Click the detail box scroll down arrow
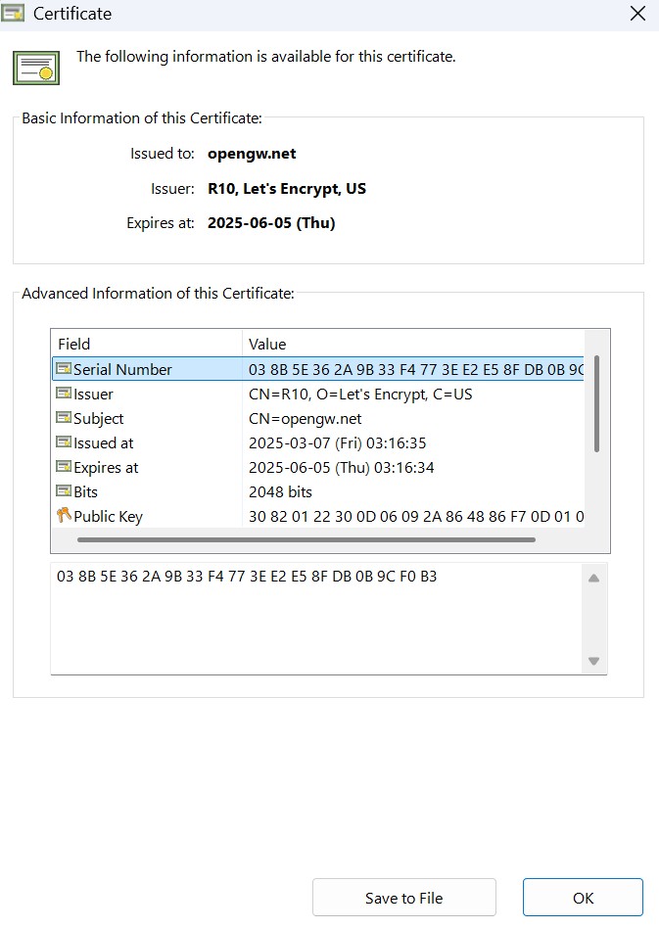This screenshot has height=929, width=659. pos(593,661)
